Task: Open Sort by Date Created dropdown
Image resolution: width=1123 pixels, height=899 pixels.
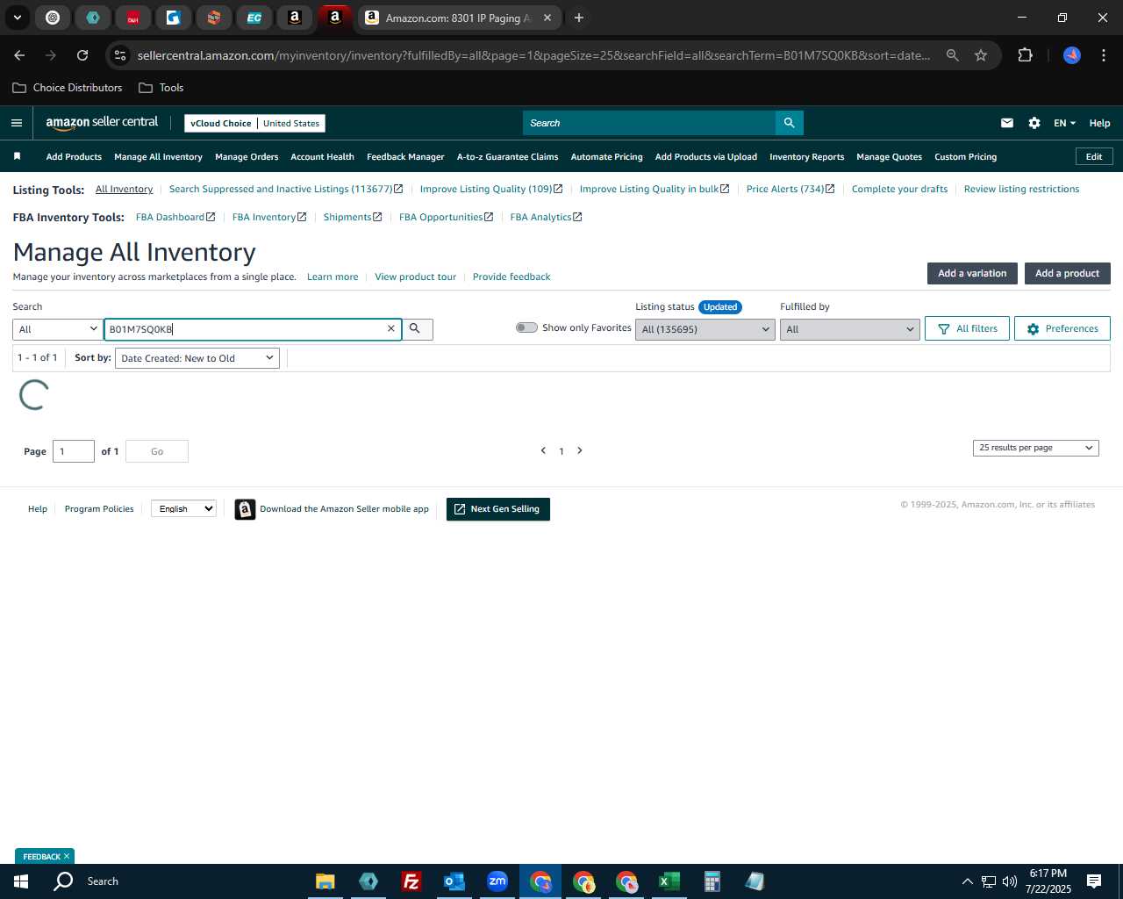Action: click(197, 358)
